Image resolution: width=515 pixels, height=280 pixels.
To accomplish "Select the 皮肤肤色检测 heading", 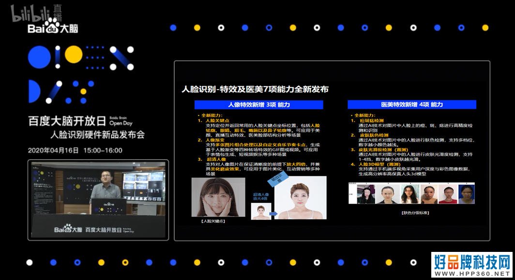I will click(x=374, y=135).
